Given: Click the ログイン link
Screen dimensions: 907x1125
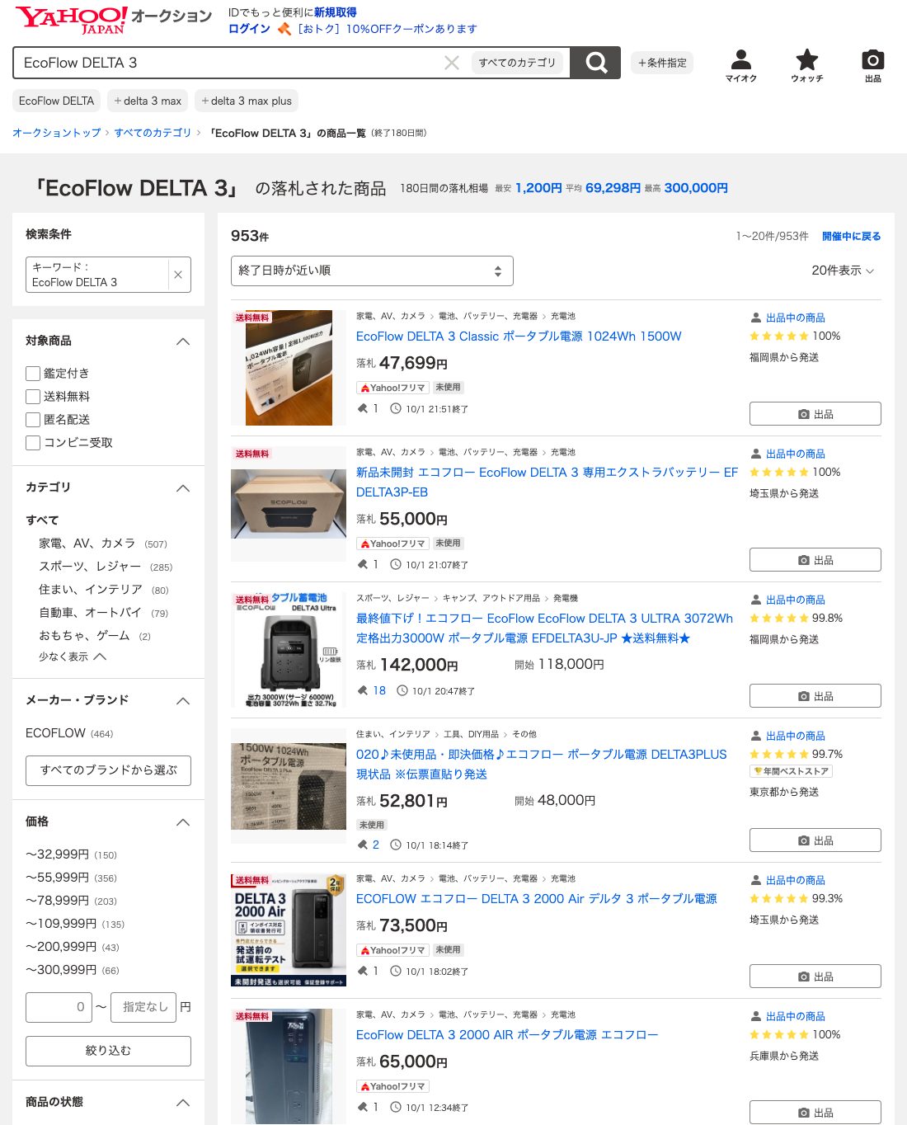Looking at the screenshot, I should pos(249,29).
